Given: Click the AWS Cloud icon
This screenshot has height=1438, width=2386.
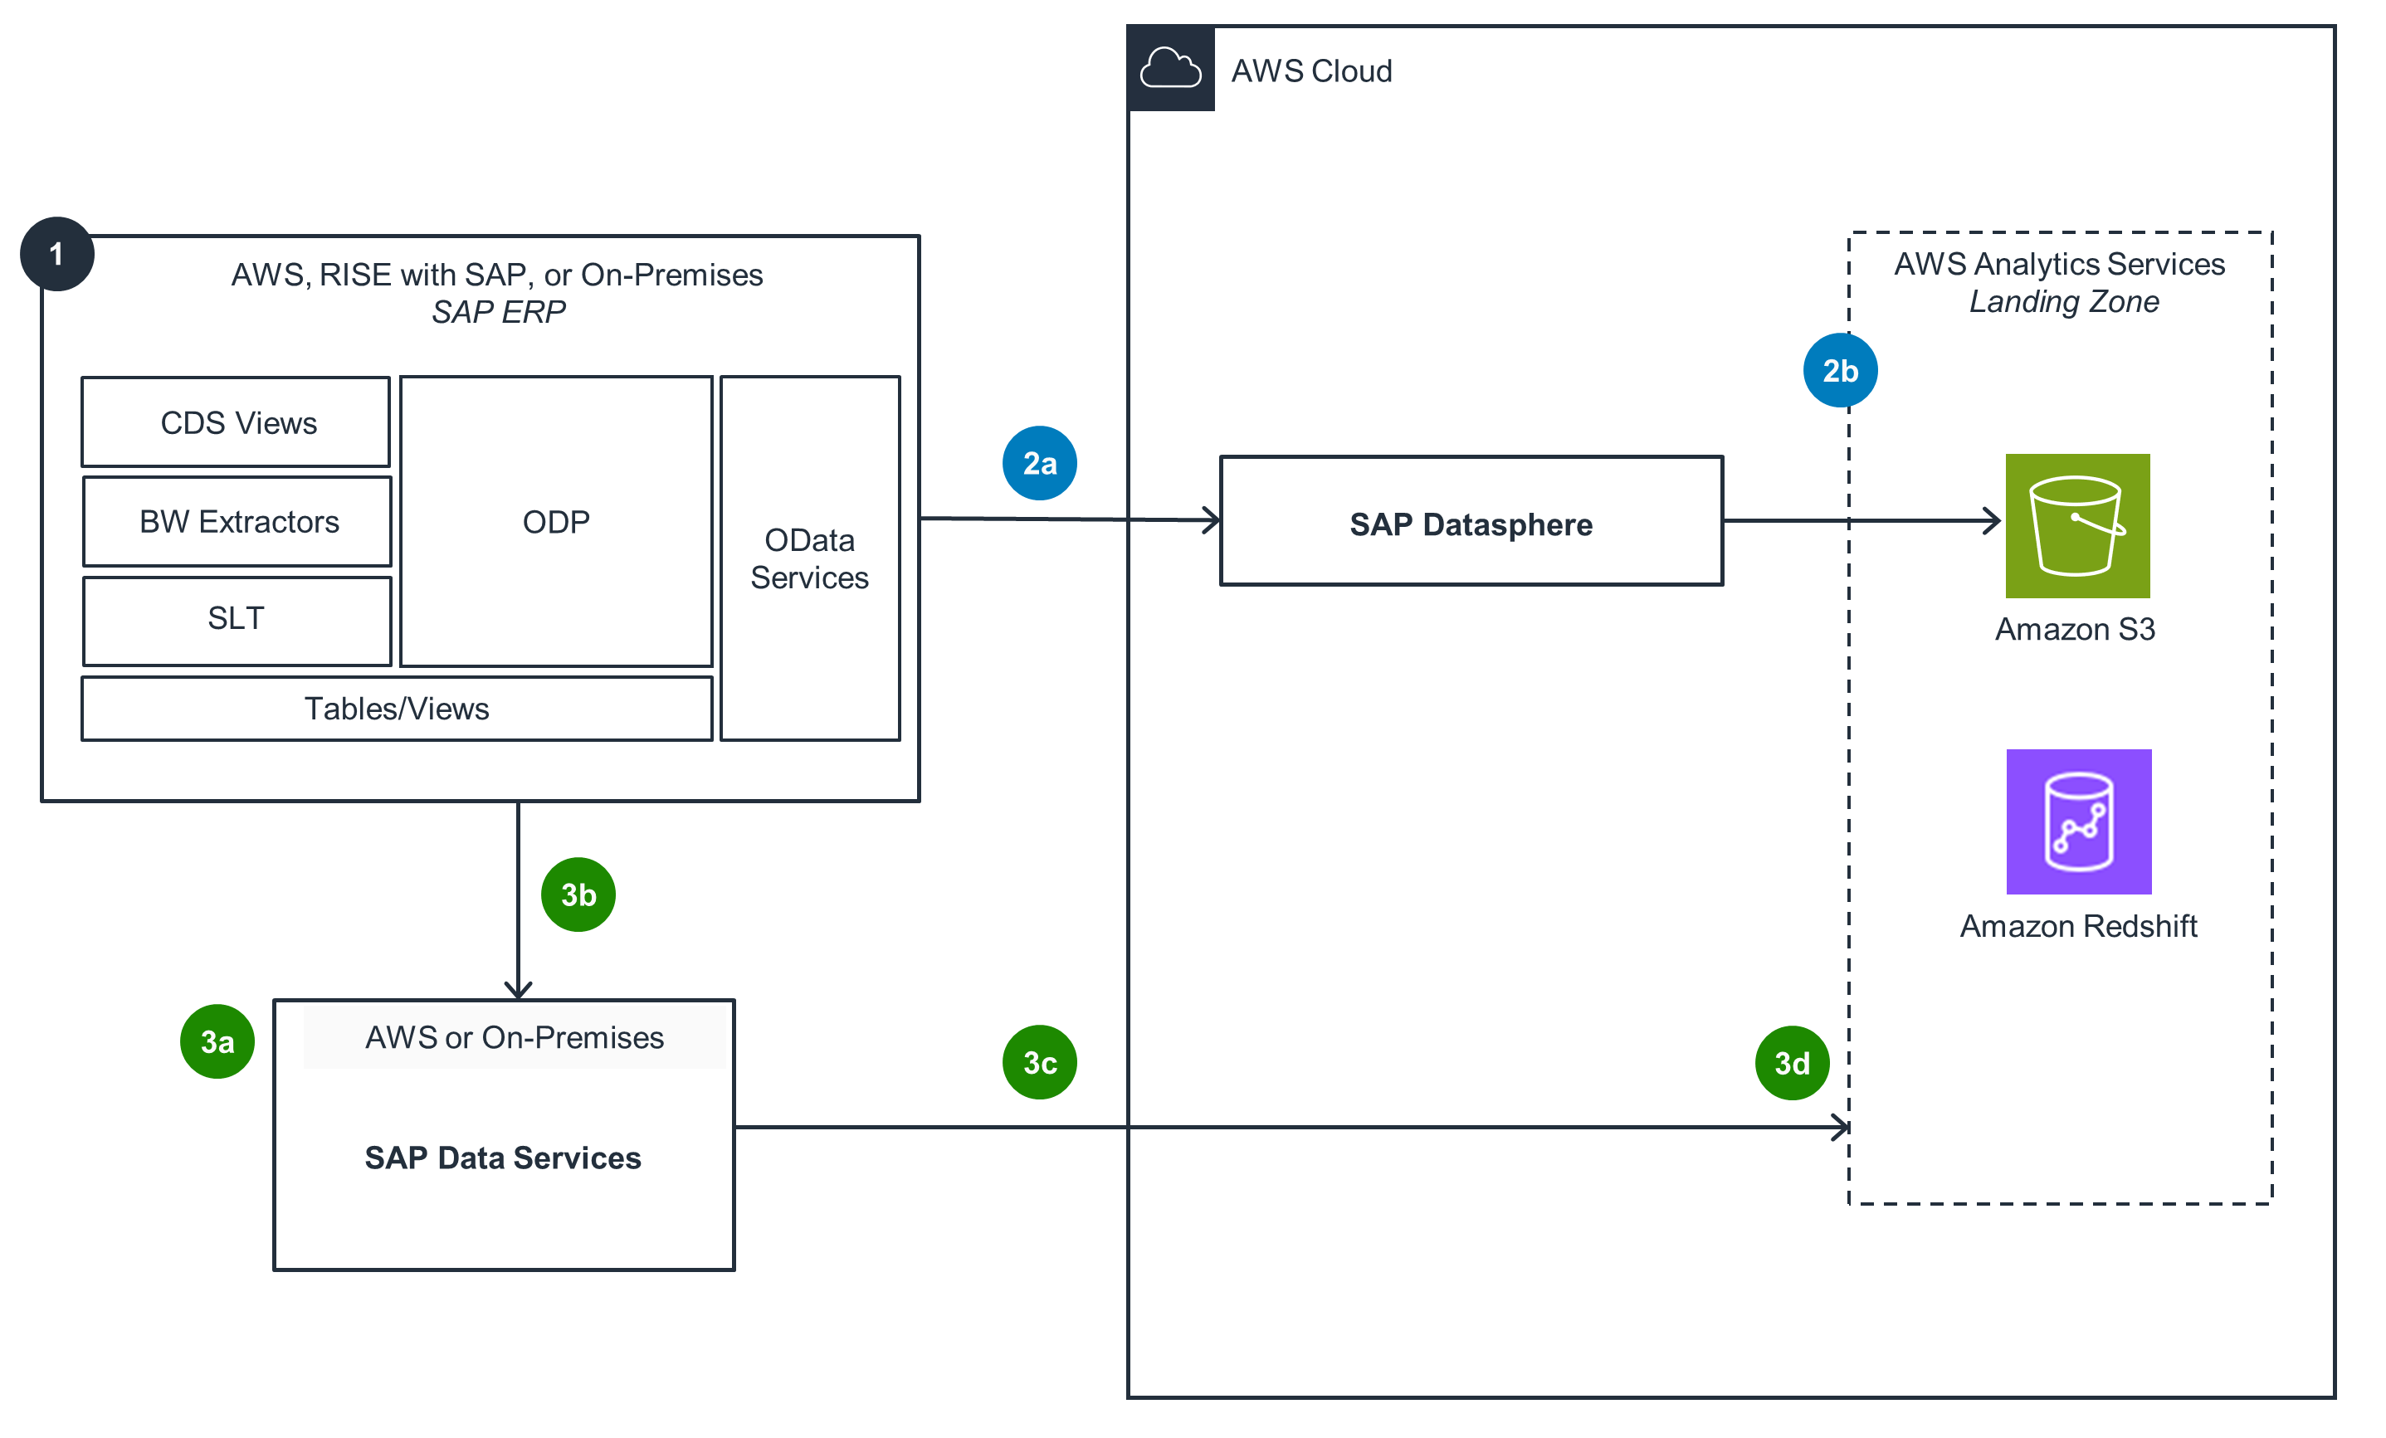Looking at the screenshot, I should [x=1171, y=69].
